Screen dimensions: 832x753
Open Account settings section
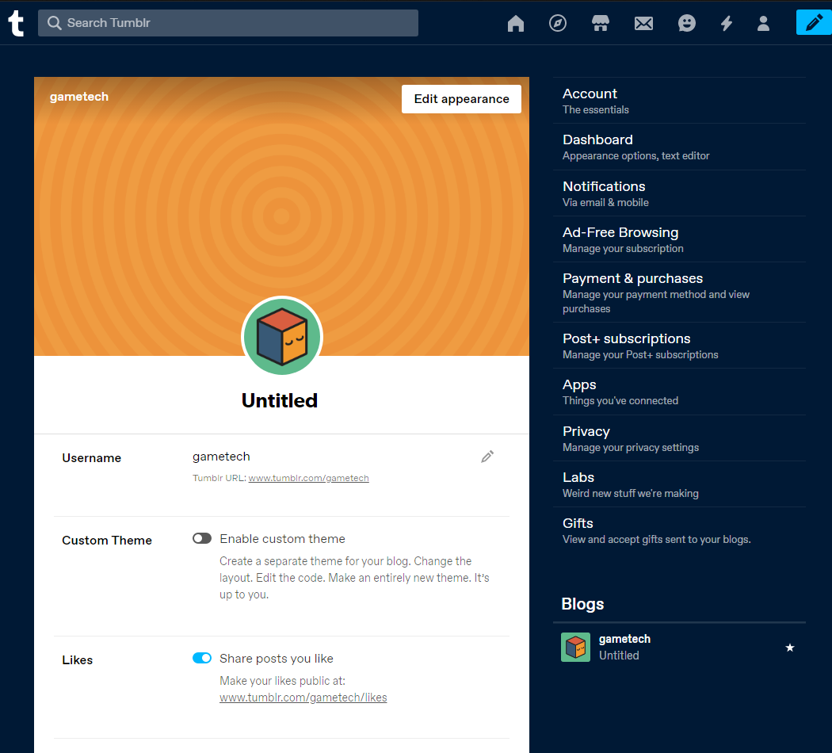(x=679, y=101)
